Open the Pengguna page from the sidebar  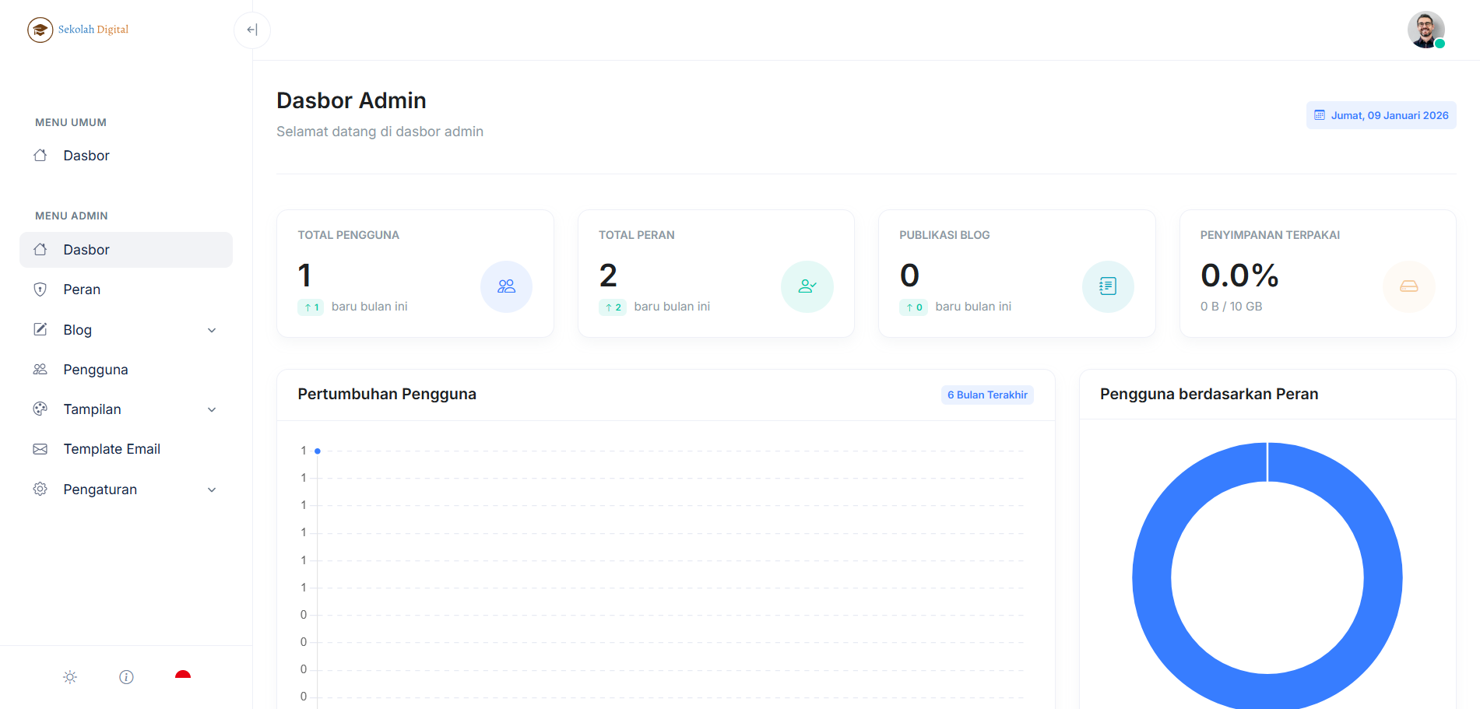pos(95,370)
